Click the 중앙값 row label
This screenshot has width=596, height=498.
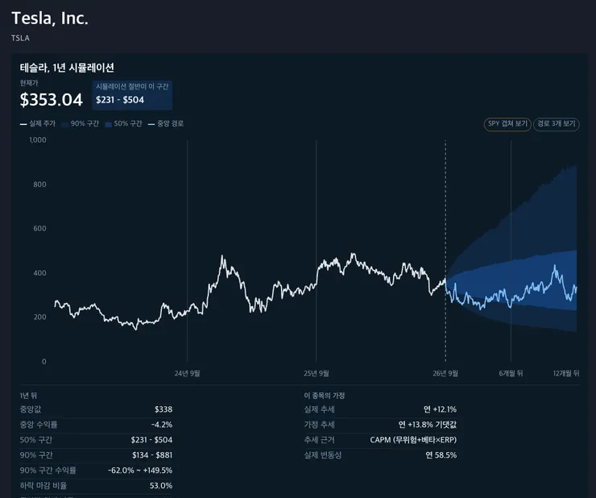pos(31,409)
